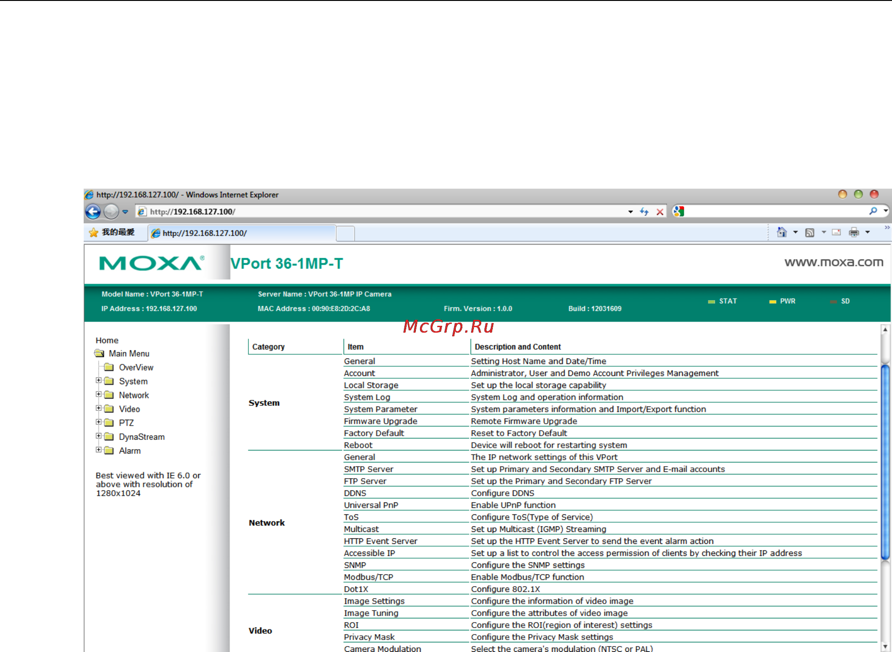
Task: Click the Network folder icon
Action: (109, 395)
